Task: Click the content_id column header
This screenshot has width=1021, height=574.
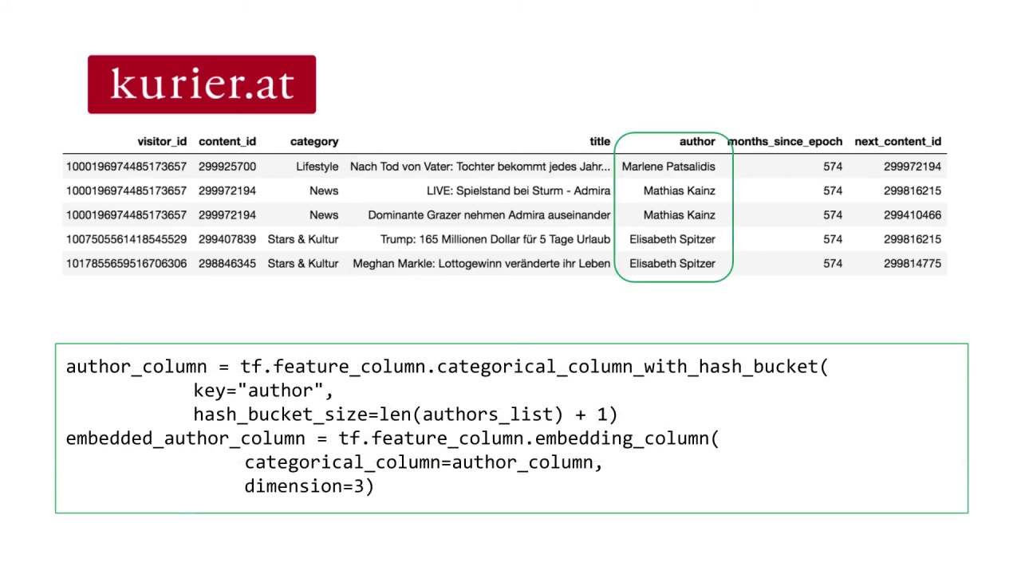Action: coord(227,141)
